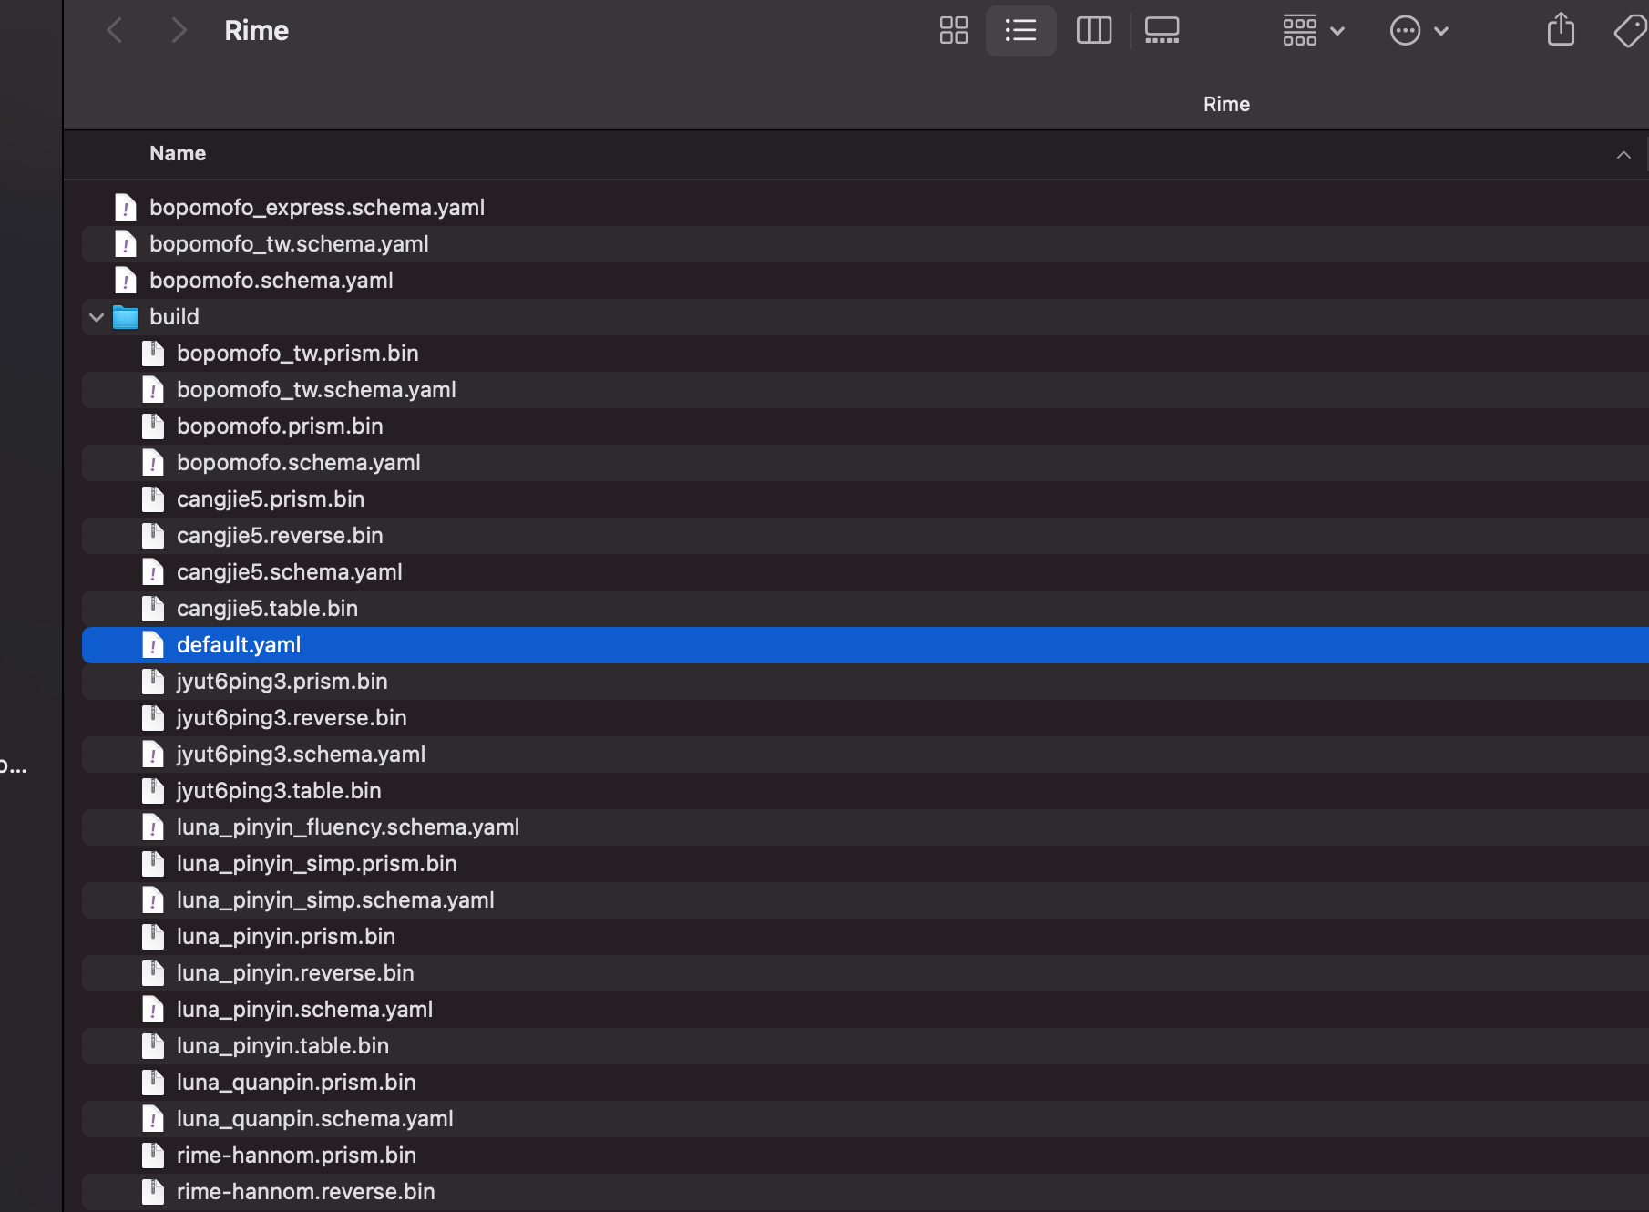Select jyut6ping3.prism.bin file icon
Image resolution: width=1649 pixels, height=1212 pixels.
(x=153, y=682)
